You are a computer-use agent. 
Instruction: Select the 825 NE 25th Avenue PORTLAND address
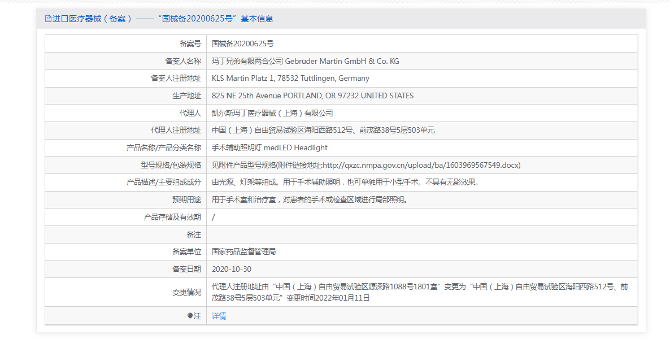(313, 95)
